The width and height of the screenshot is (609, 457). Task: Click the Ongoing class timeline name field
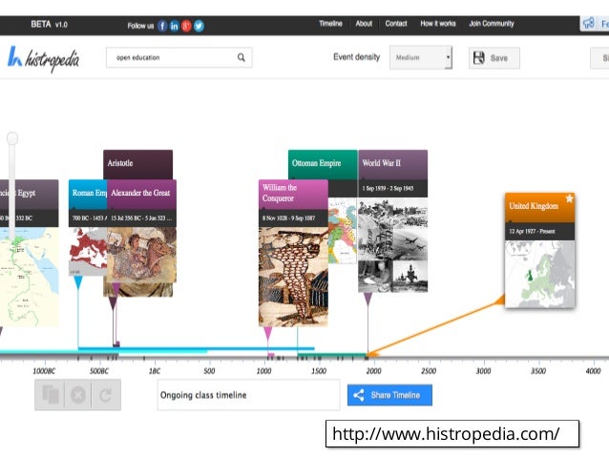[248, 395]
